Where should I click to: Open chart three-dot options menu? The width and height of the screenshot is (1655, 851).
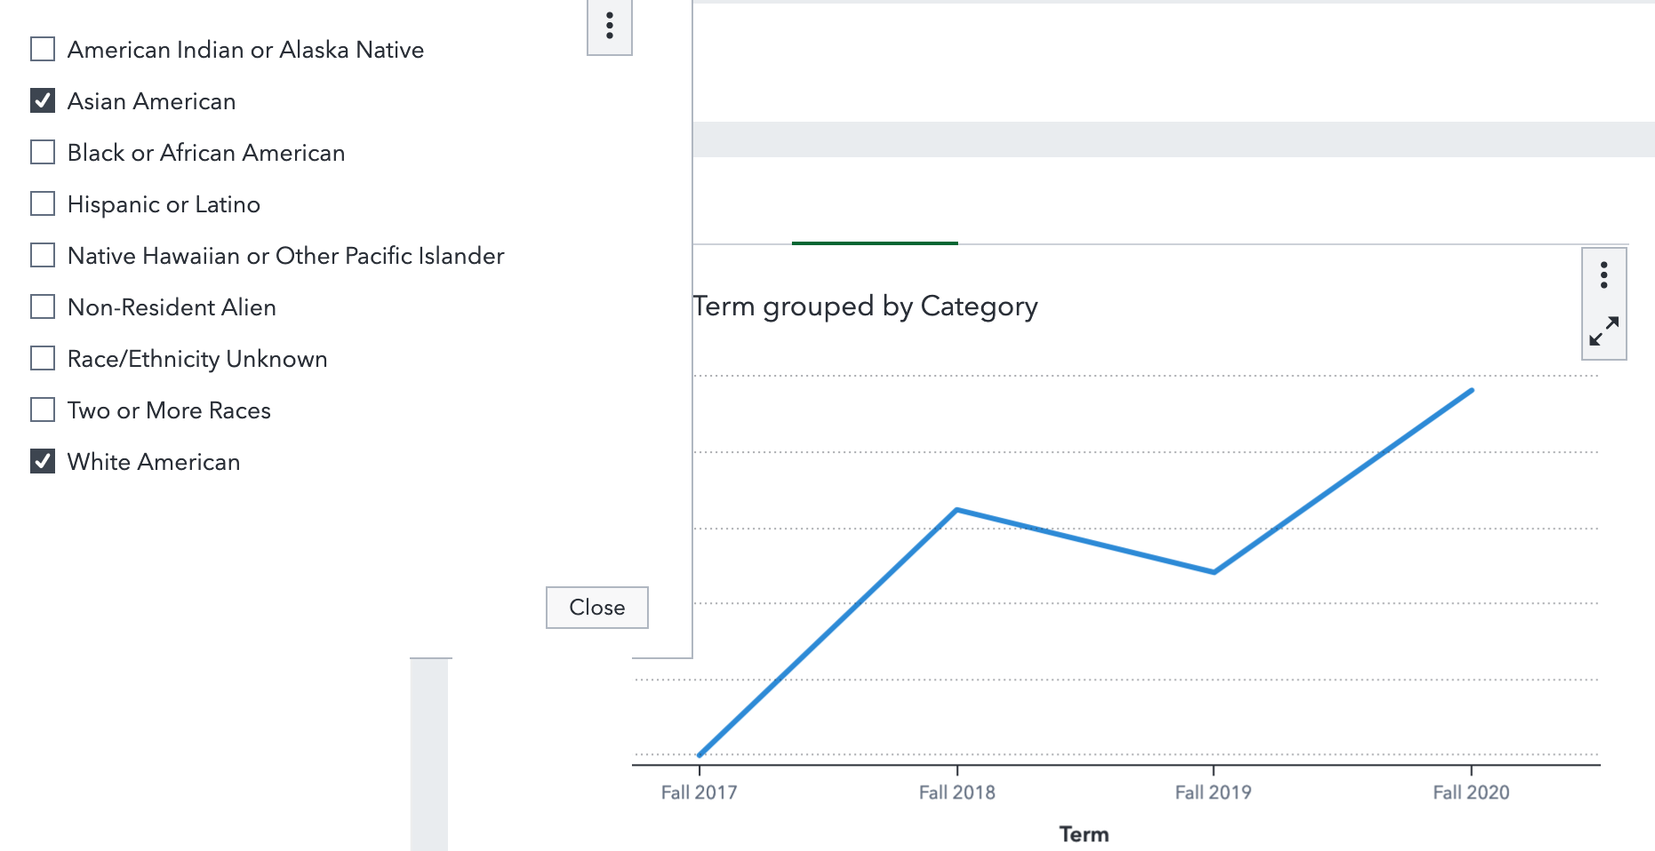pyautogui.click(x=1603, y=275)
